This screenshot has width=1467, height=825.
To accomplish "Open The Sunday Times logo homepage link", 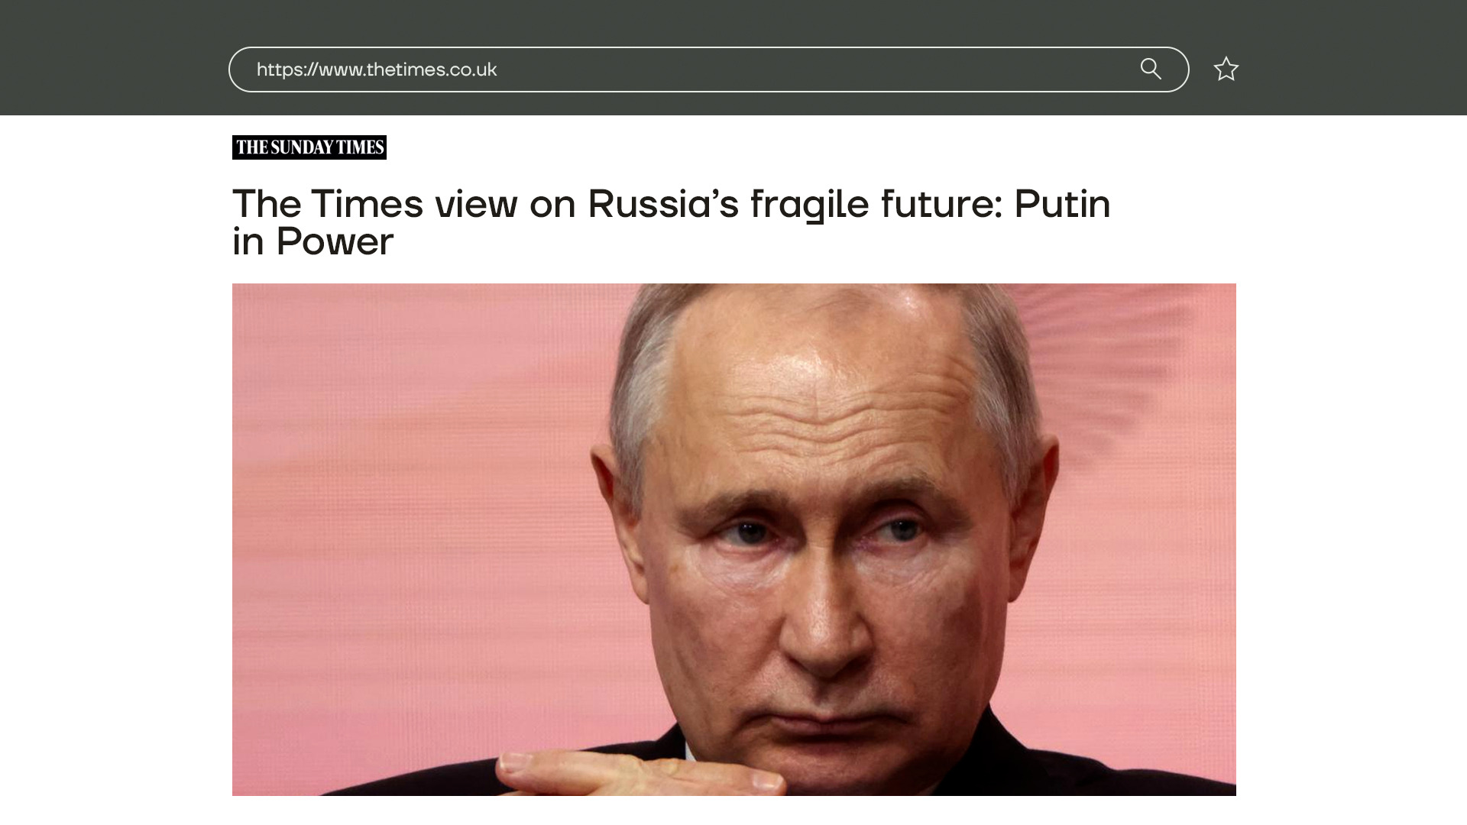I will [309, 147].
